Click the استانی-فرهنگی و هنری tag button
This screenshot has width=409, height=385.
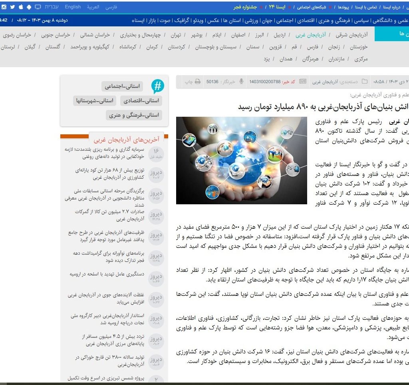(134, 115)
